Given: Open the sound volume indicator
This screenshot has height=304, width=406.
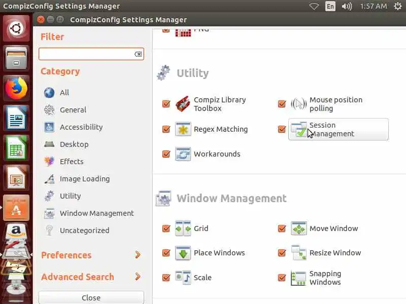Looking at the screenshot, I should point(347,6).
